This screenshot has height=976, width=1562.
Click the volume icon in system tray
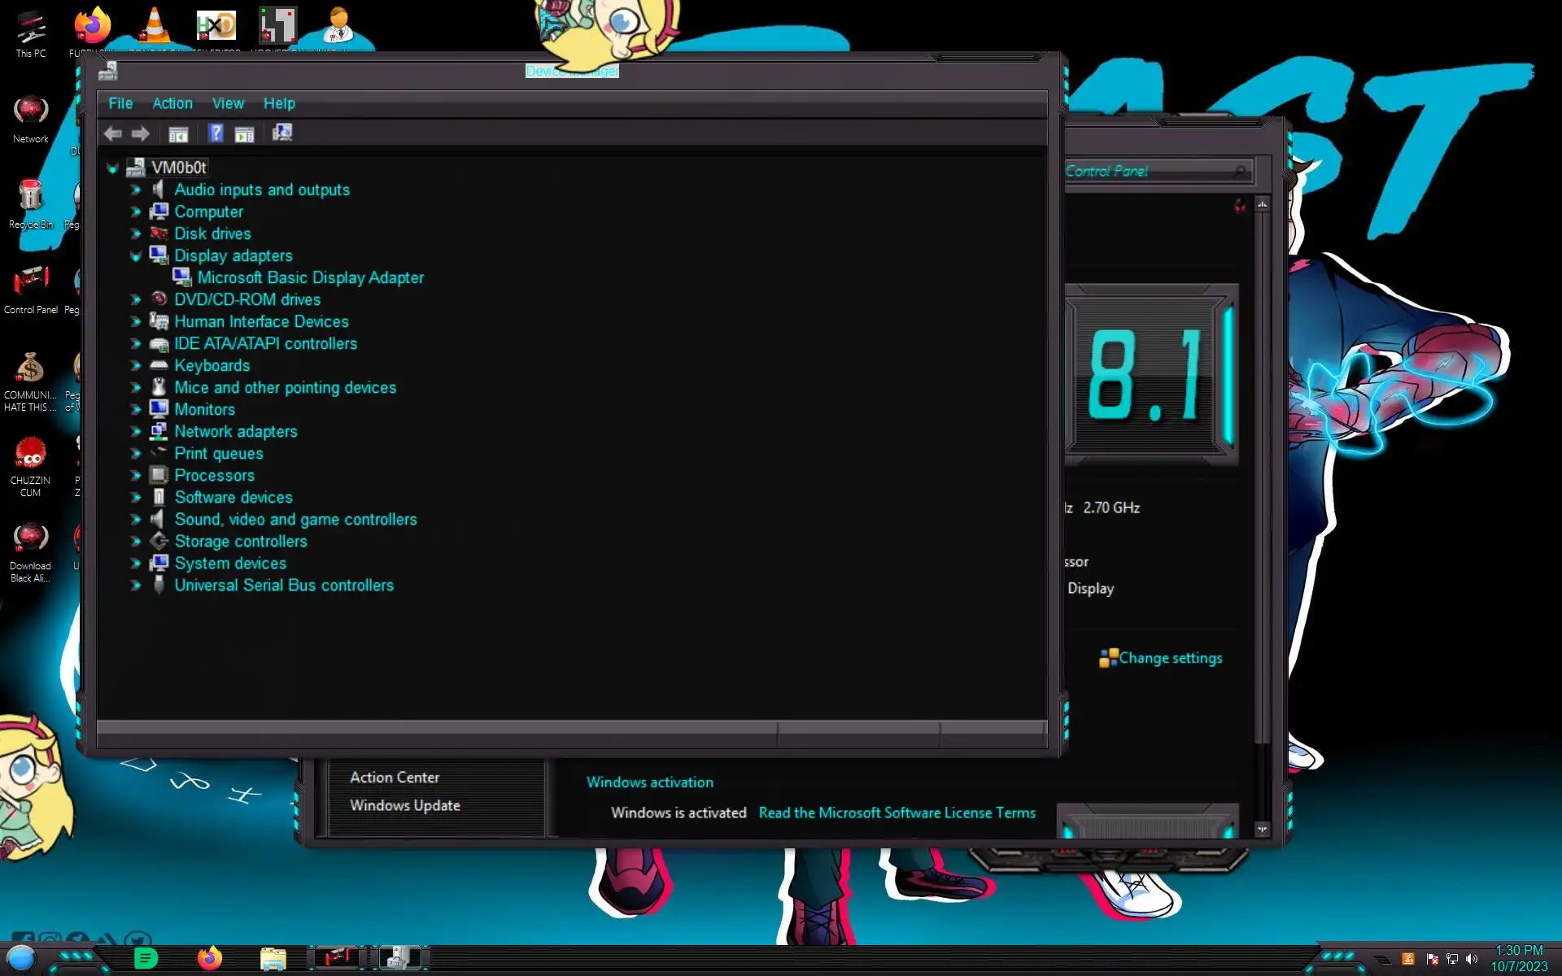(x=1471, y=959)
